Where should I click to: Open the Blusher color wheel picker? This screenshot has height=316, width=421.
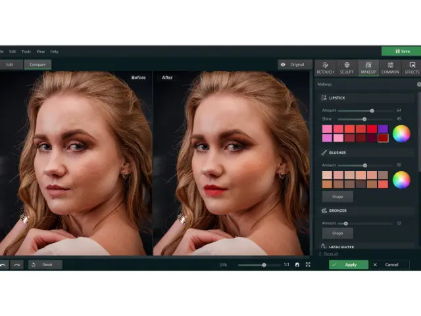(x=401, y=180)
